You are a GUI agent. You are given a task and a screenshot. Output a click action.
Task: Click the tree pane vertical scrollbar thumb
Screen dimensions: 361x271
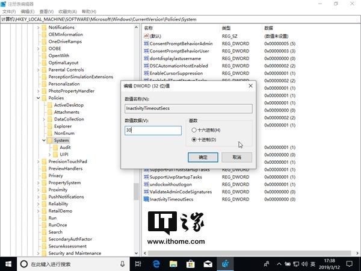[x=137, y=191]
